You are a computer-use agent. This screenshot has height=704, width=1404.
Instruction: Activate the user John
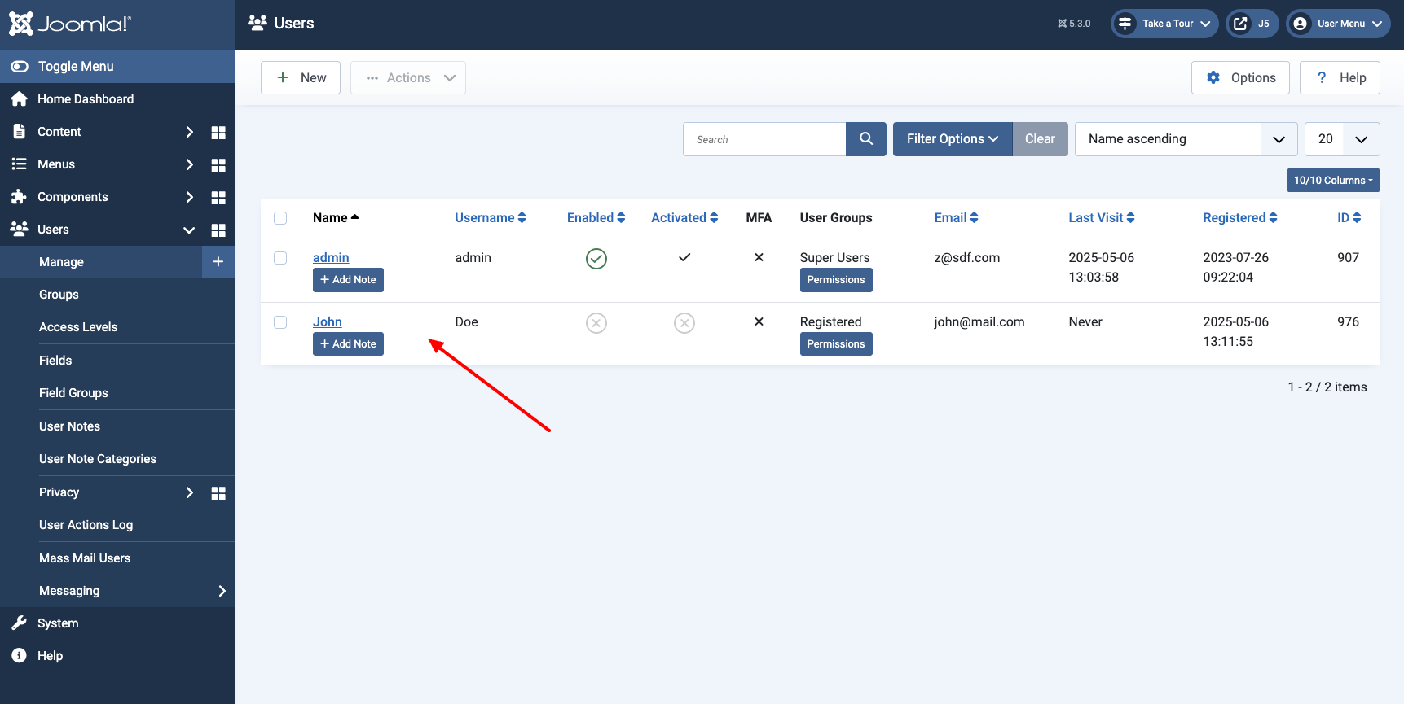[x=684, y=323]
